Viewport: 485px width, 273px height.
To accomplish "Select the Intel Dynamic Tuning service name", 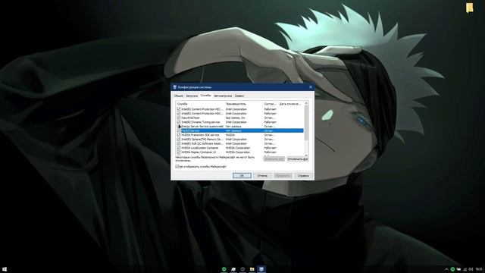I will click(x=200, y=122).
